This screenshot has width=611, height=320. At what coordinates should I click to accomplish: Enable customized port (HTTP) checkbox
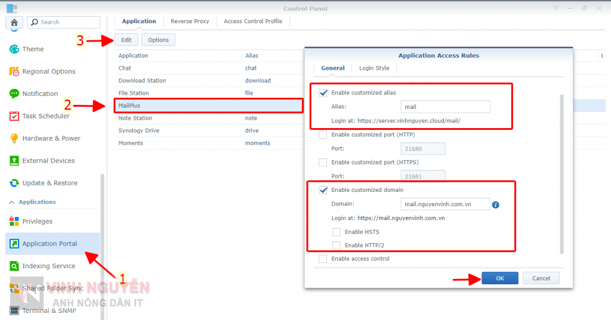(x=323, y=135)
